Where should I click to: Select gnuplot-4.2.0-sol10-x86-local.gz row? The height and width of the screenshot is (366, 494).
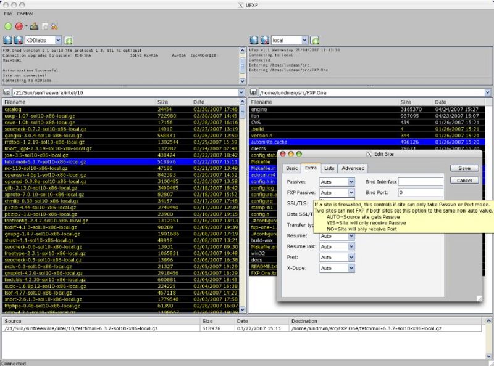(x=120, y=273)
